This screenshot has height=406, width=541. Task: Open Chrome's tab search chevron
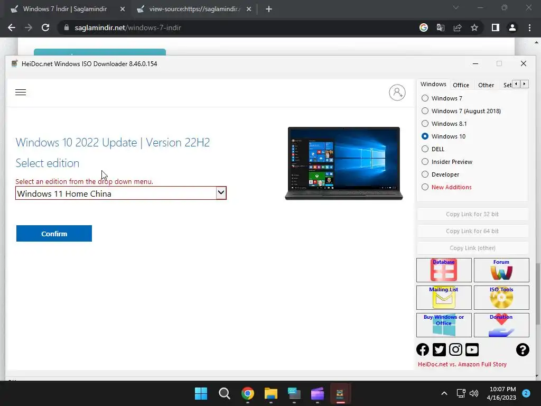[x=456, y=7]
